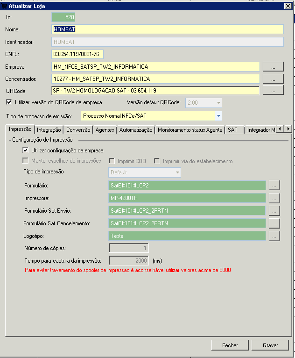The height and width of the screenshot is (358, 295).
Task: Click ellipsis button beside Formulário field
Action: (274, 186)
